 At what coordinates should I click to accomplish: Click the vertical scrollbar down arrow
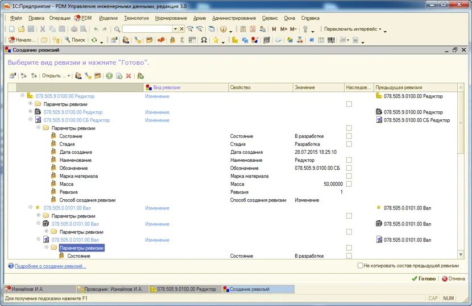461,255
